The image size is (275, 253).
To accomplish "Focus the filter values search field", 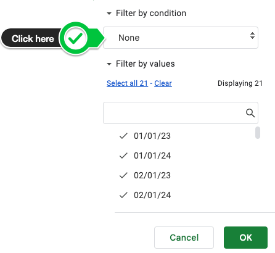I will point(181,113).
